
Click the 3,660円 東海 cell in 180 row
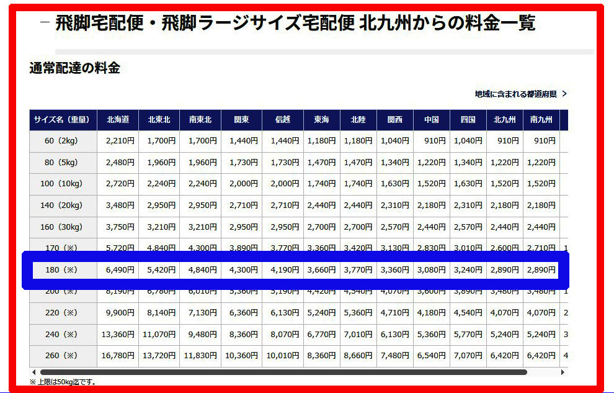click(x=321, y=270)
